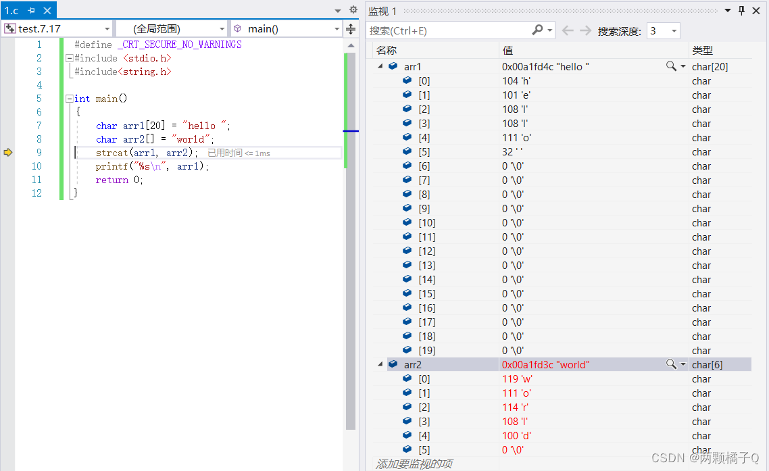The image size is (769, 471).
Task: Click line number 7 in the gutter
Action: point(39,126)
